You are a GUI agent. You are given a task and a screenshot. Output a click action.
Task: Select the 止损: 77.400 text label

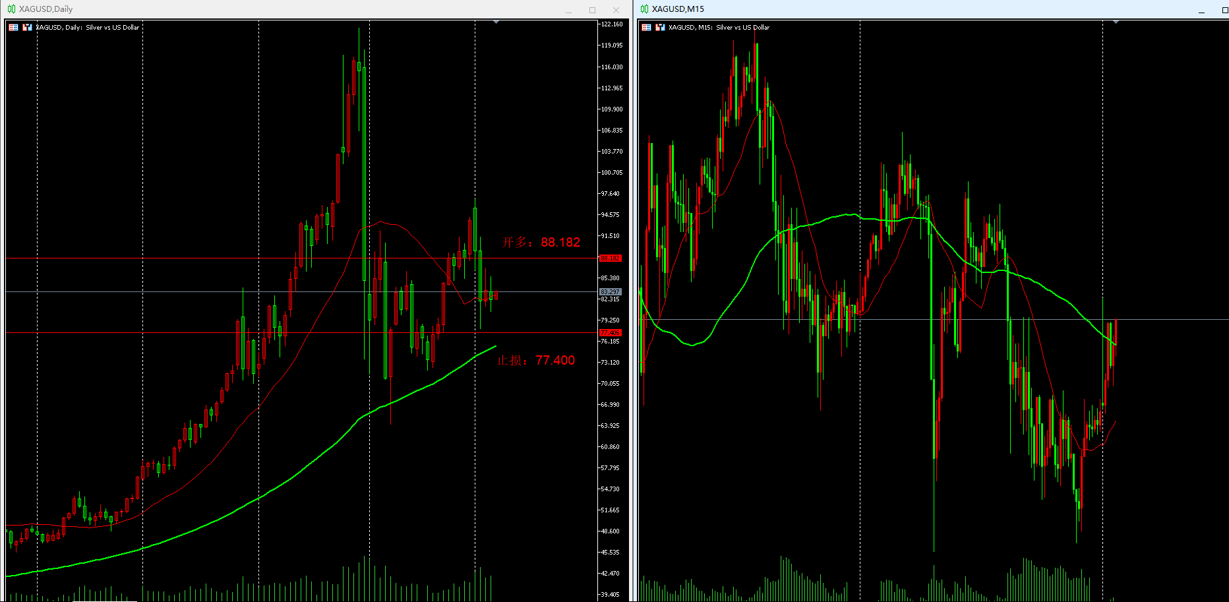pos(535,361)
